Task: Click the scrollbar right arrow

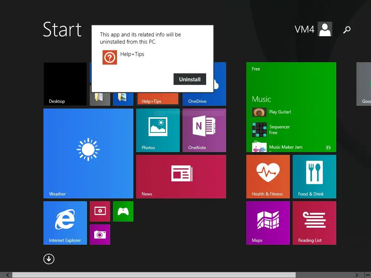Action: pyautogui.click(x=357, y=275)
